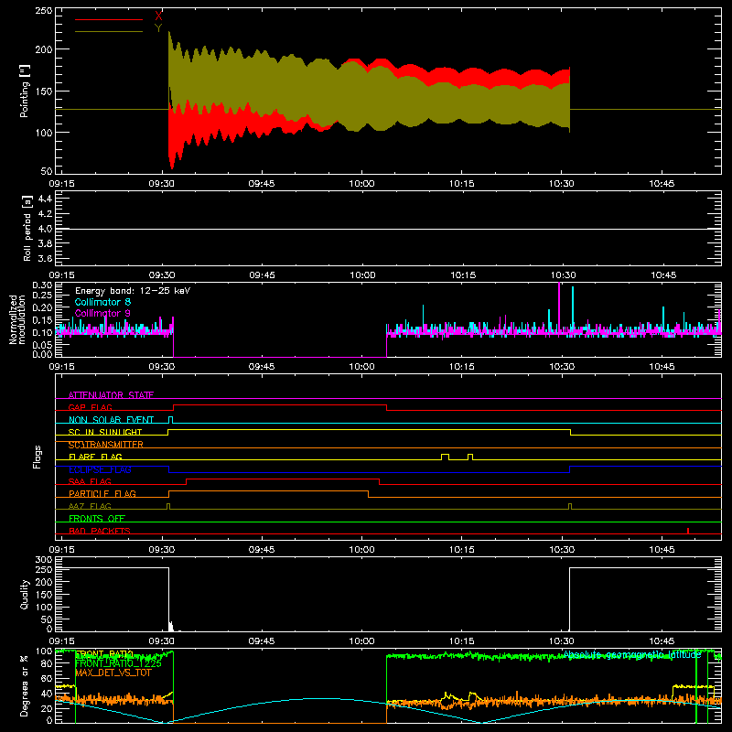The height and width of the screenshot is (732, 732).
Task: Select the SC_TRANSMITTER flag label
Action: tap(106, 445)
